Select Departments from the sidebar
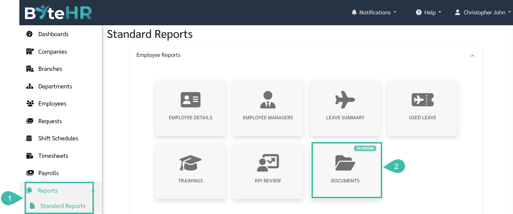The height and width of the screenshot is (214, 513). coord(55,86)
